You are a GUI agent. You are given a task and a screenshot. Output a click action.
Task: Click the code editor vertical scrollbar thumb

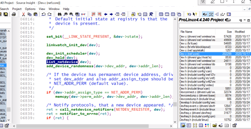[x=175, y=104]
